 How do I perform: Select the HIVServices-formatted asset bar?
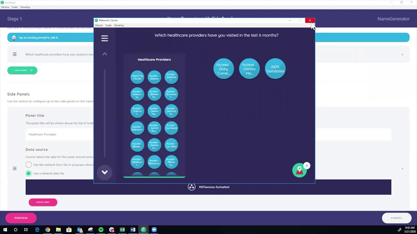point(208,187)
